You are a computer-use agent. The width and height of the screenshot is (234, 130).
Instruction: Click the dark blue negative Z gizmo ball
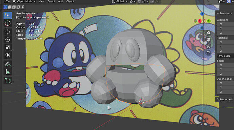[202, 28]
